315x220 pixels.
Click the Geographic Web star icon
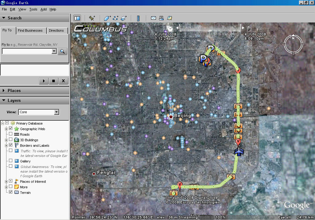pyautogui.click(x=17, y=129)
